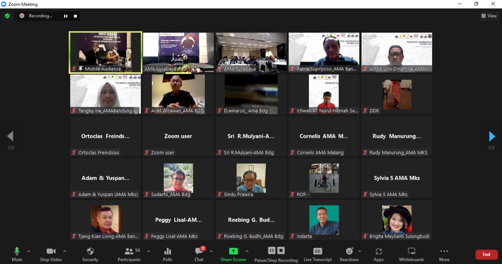Expand video options arrow beside Stop Video
Image resolution: width=502 pixels, height=264 pixels.
pyautogui.click(x=65, y=251)
